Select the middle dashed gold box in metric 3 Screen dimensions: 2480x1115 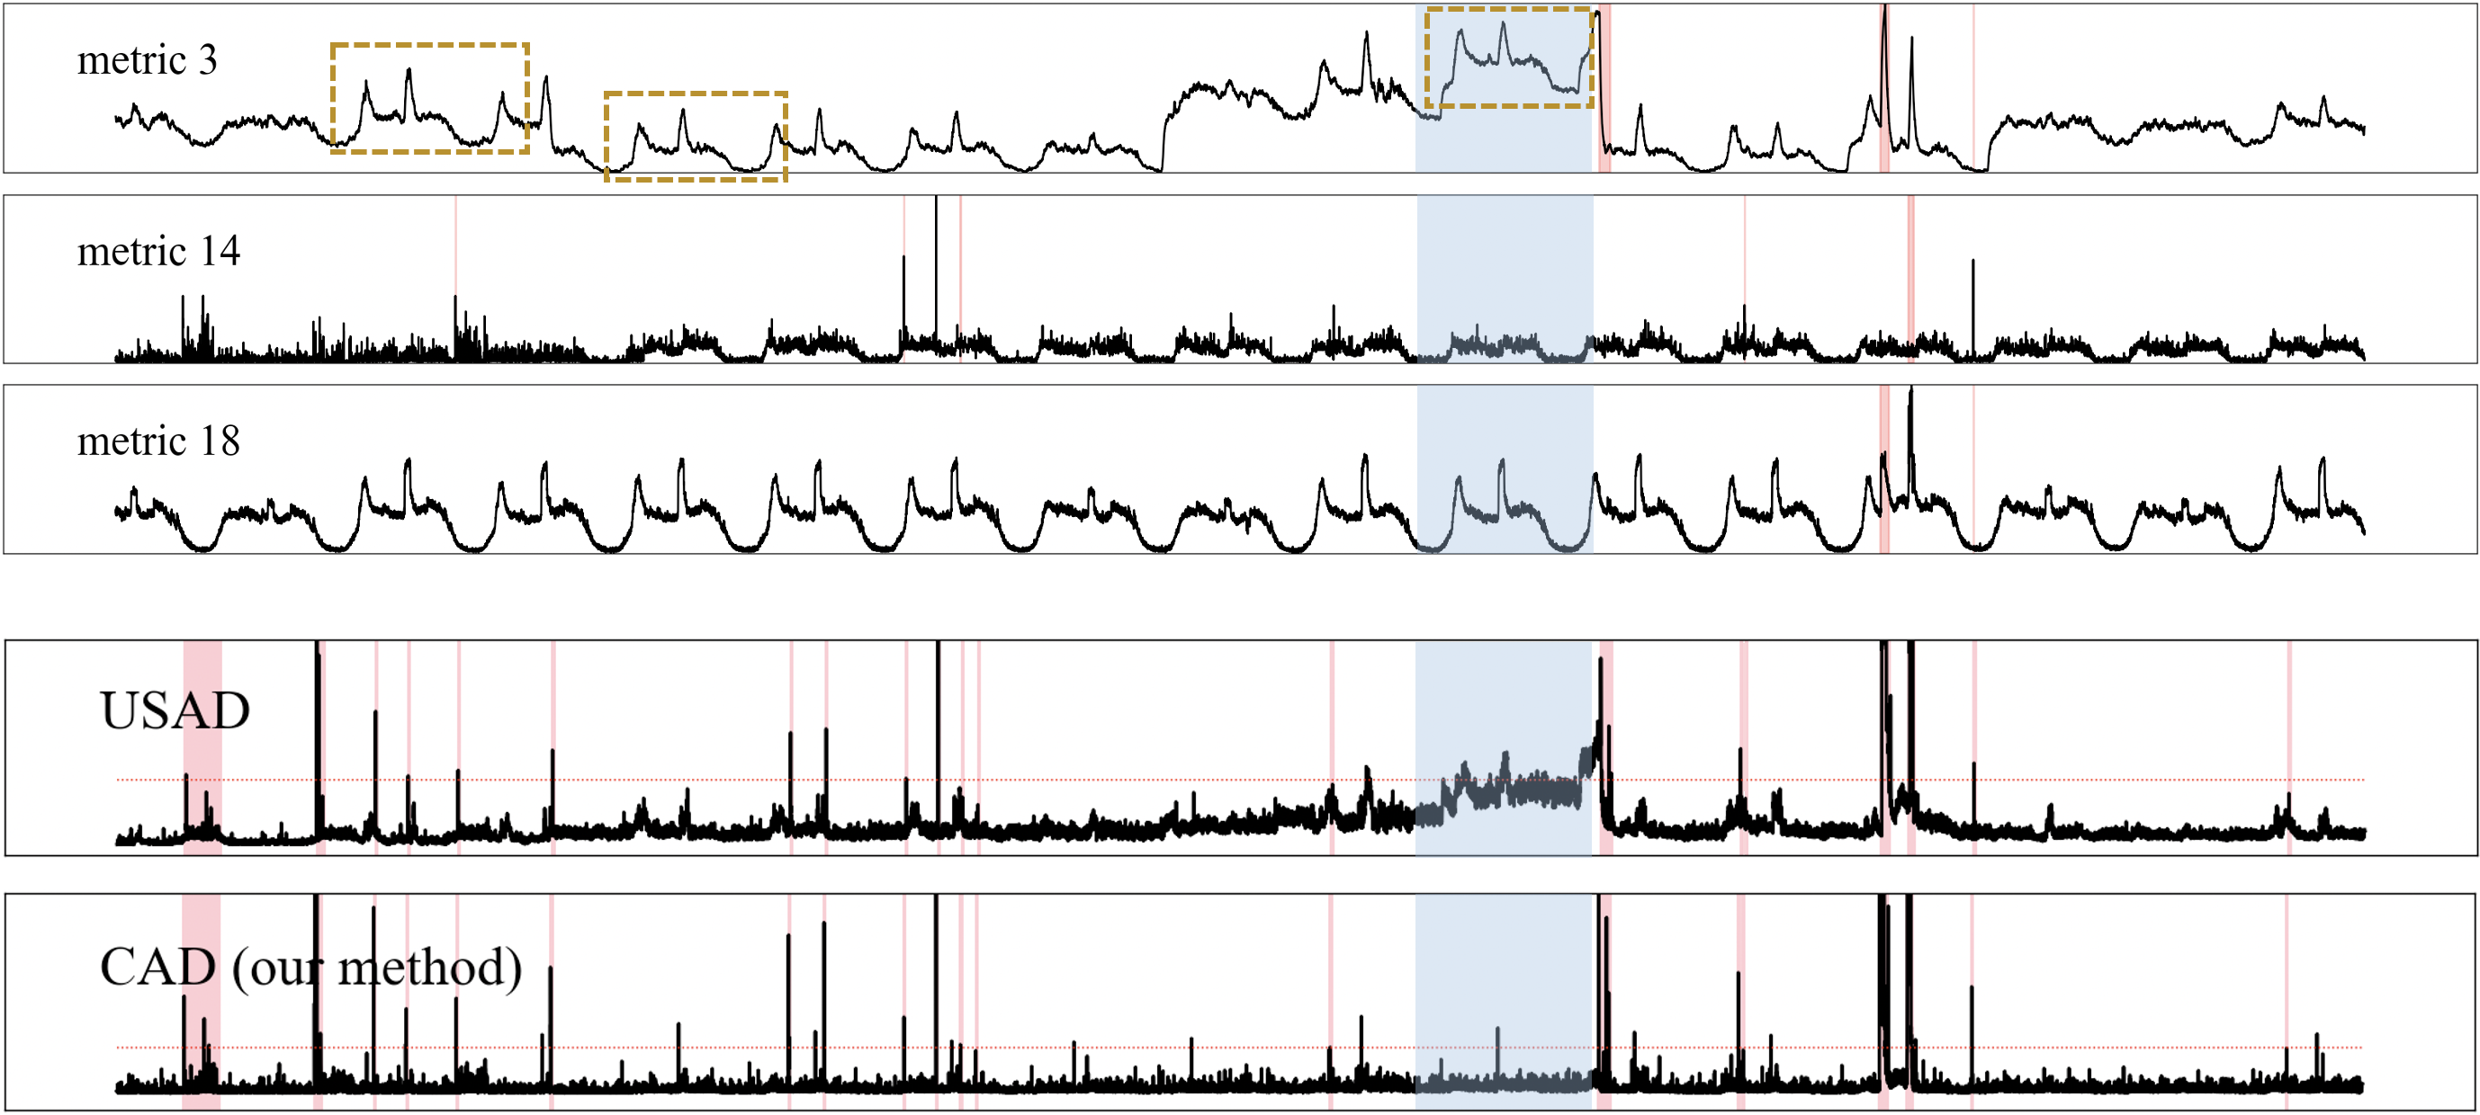695,136
